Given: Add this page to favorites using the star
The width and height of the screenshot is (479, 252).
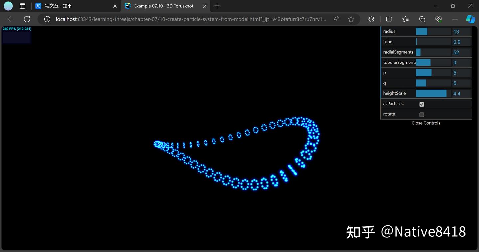Looking at the screenshot, I should [351, 19].
